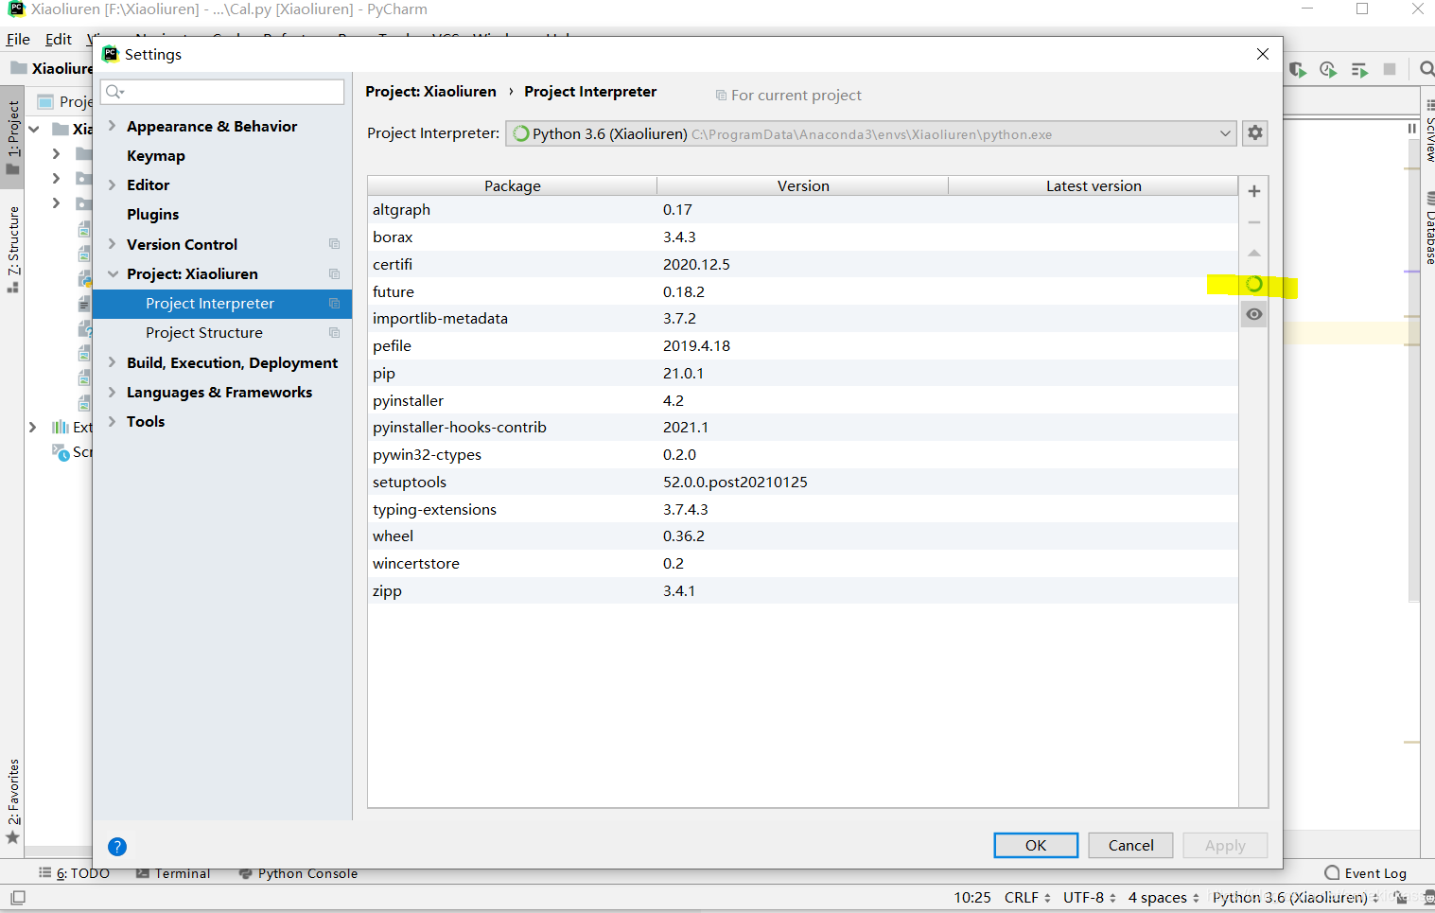Click Project: Xiaoliuren breadcrumb
The image size is (1435, 913).
[x=430, y=92]
